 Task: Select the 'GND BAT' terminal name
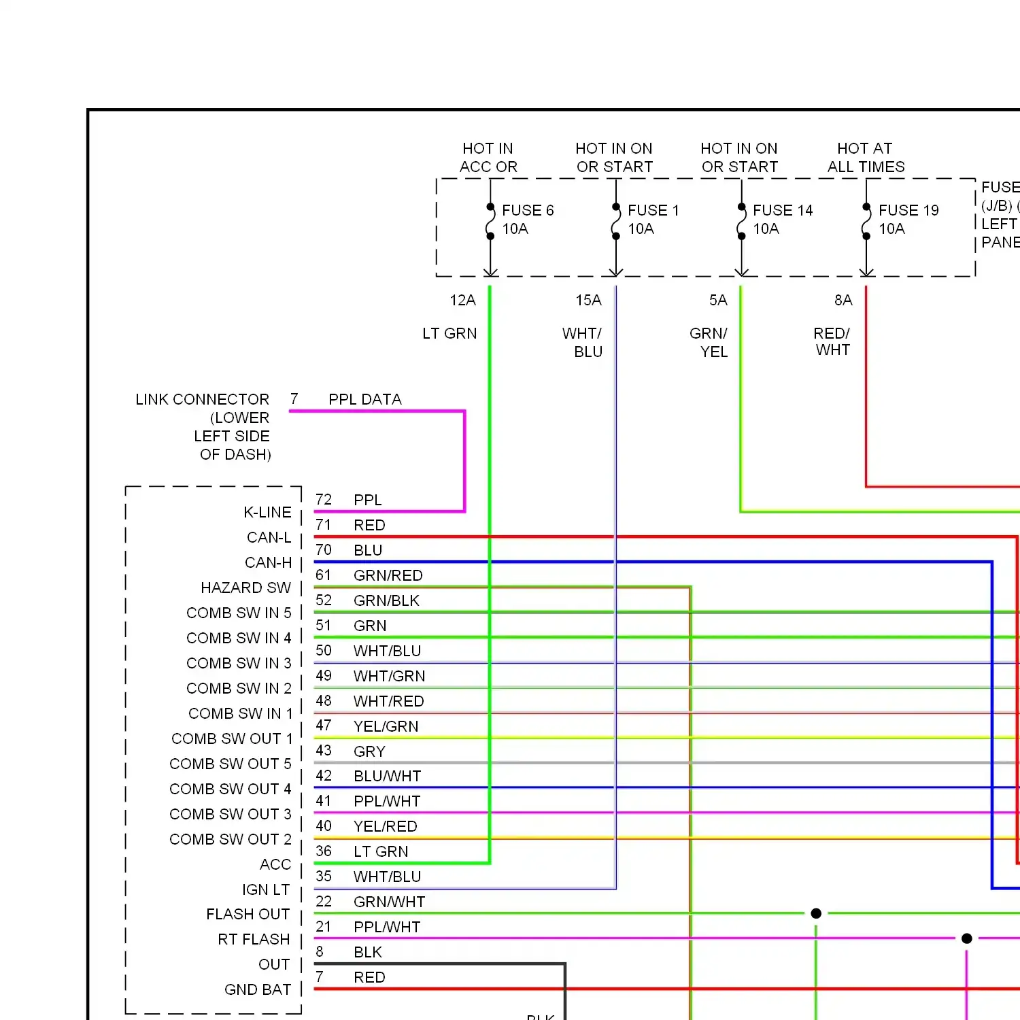point(258,989)
